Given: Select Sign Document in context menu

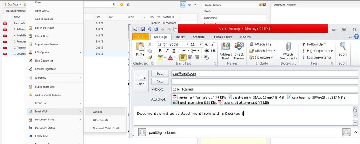Looking at the screenshot, I should 55,61.
